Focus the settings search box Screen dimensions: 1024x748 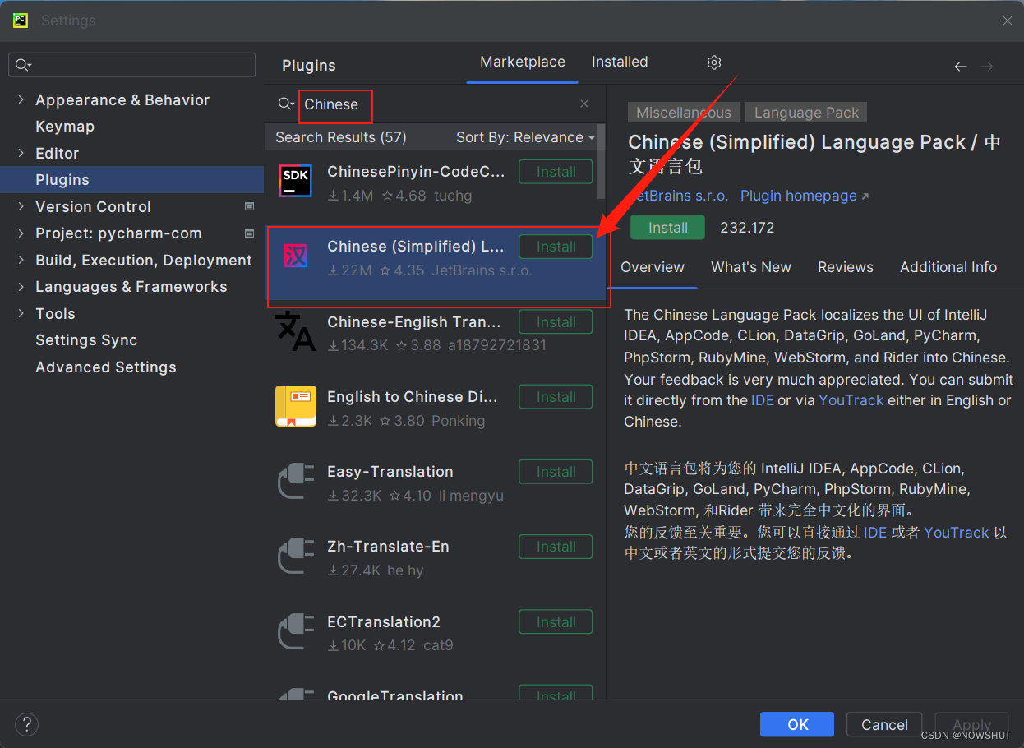pos(131,65)
